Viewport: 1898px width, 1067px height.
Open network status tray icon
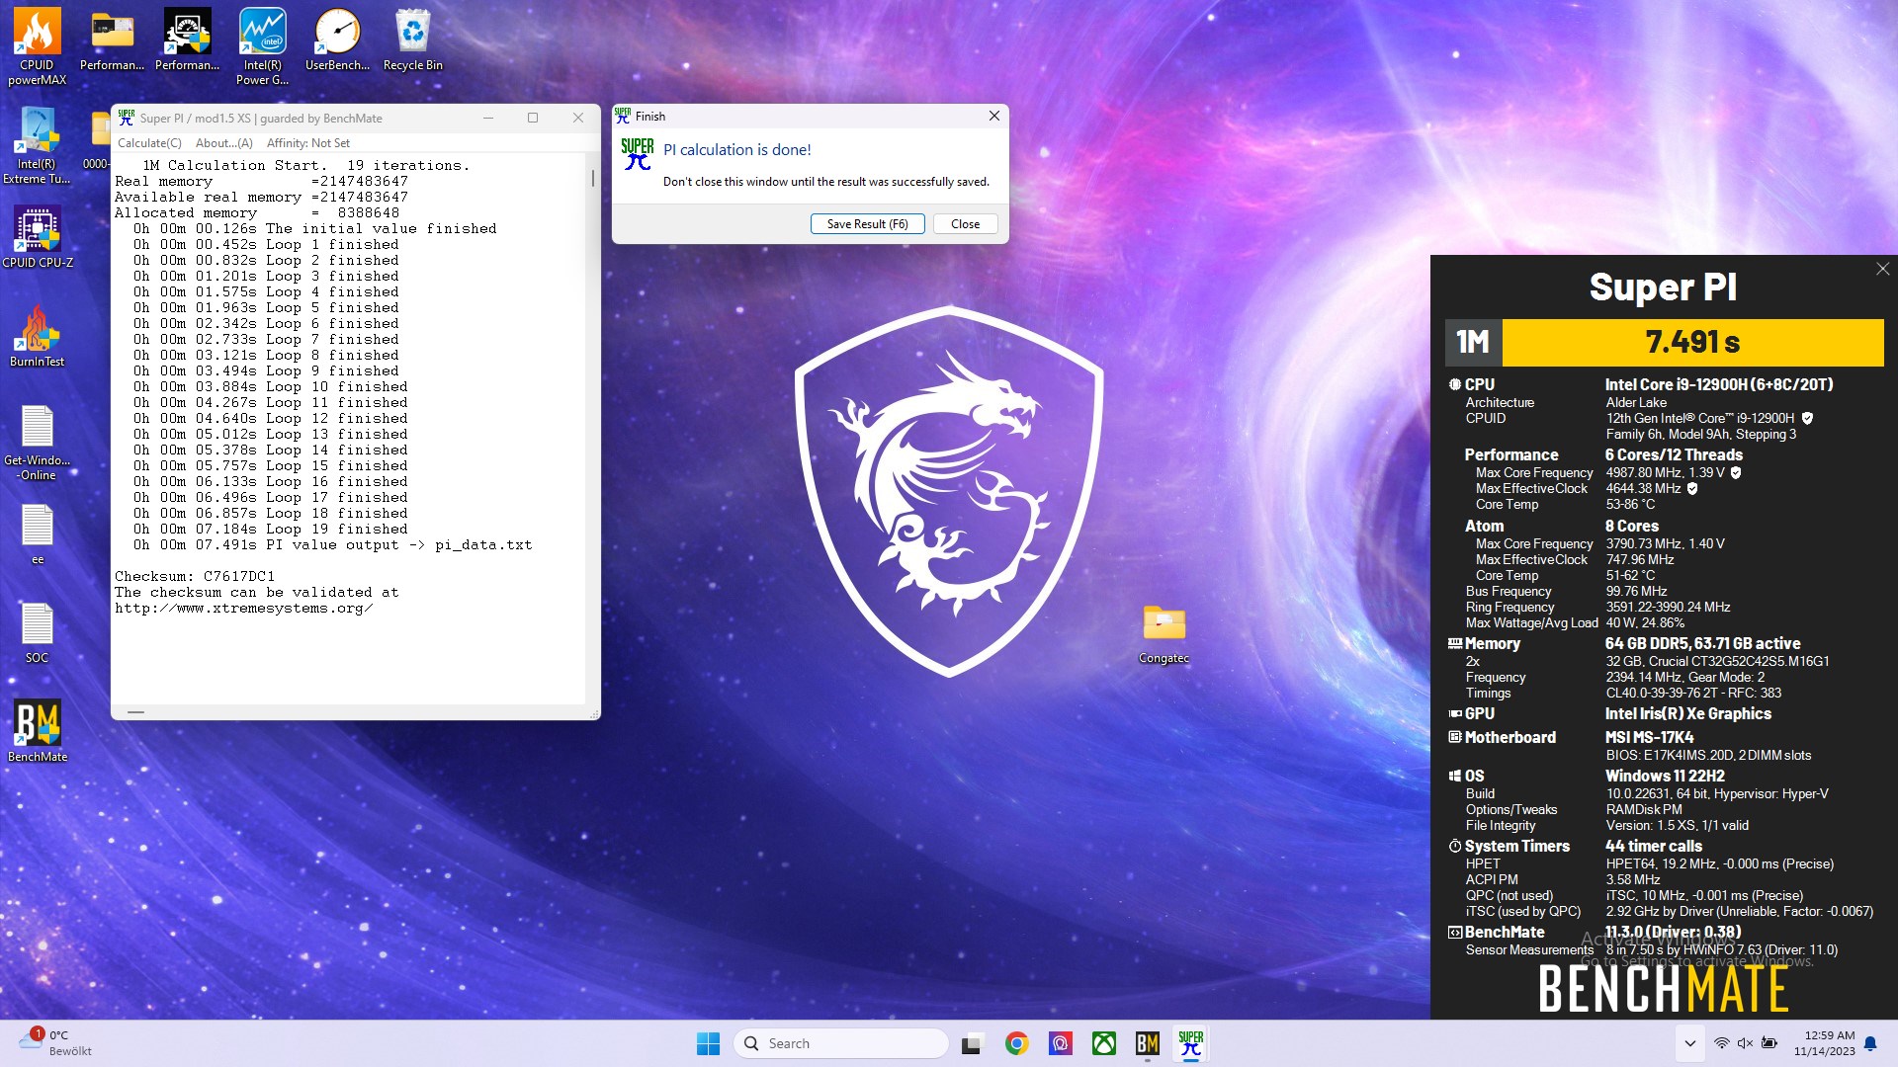coord(1721,1043)
